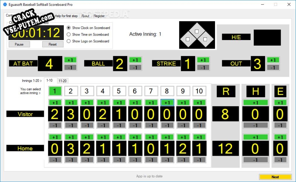The image size is (296, 182).
Task: Remove Visitor run in inning 5
Action: tap(119, 125)
